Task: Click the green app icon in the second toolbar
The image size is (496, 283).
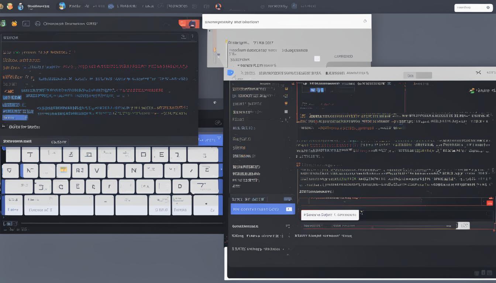Action: coord(3,23)
